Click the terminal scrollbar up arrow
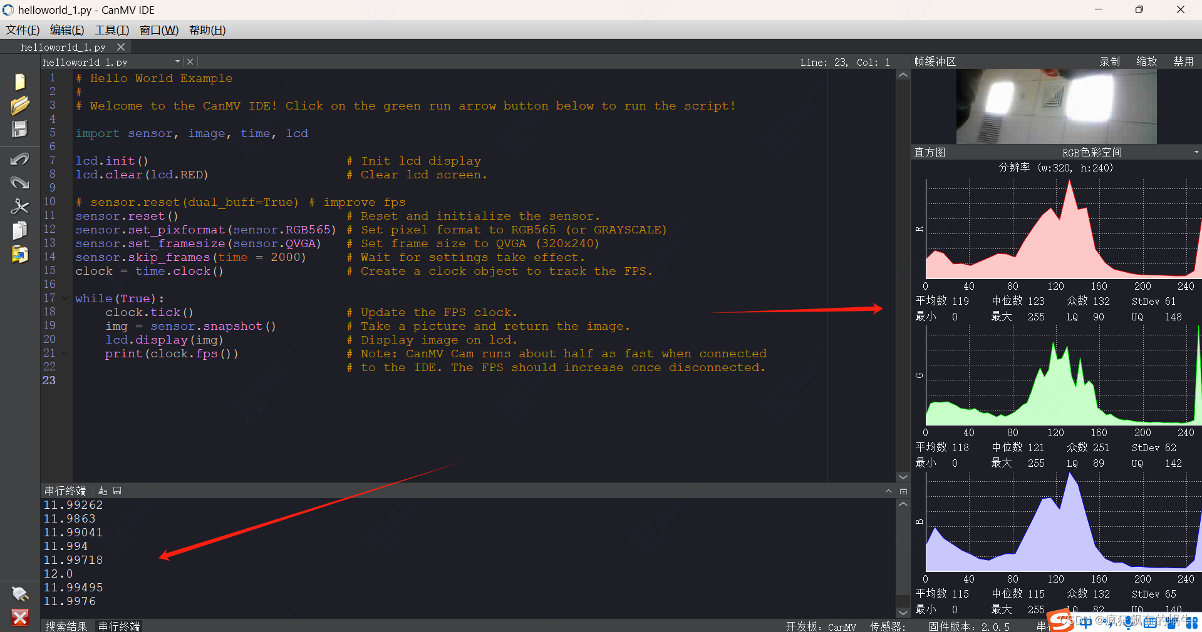The image size is (1202, 632). tap(903, 504)
